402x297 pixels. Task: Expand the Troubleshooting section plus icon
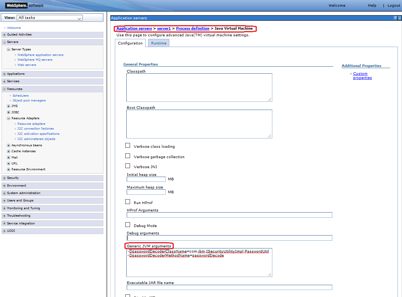pos(4,216)
